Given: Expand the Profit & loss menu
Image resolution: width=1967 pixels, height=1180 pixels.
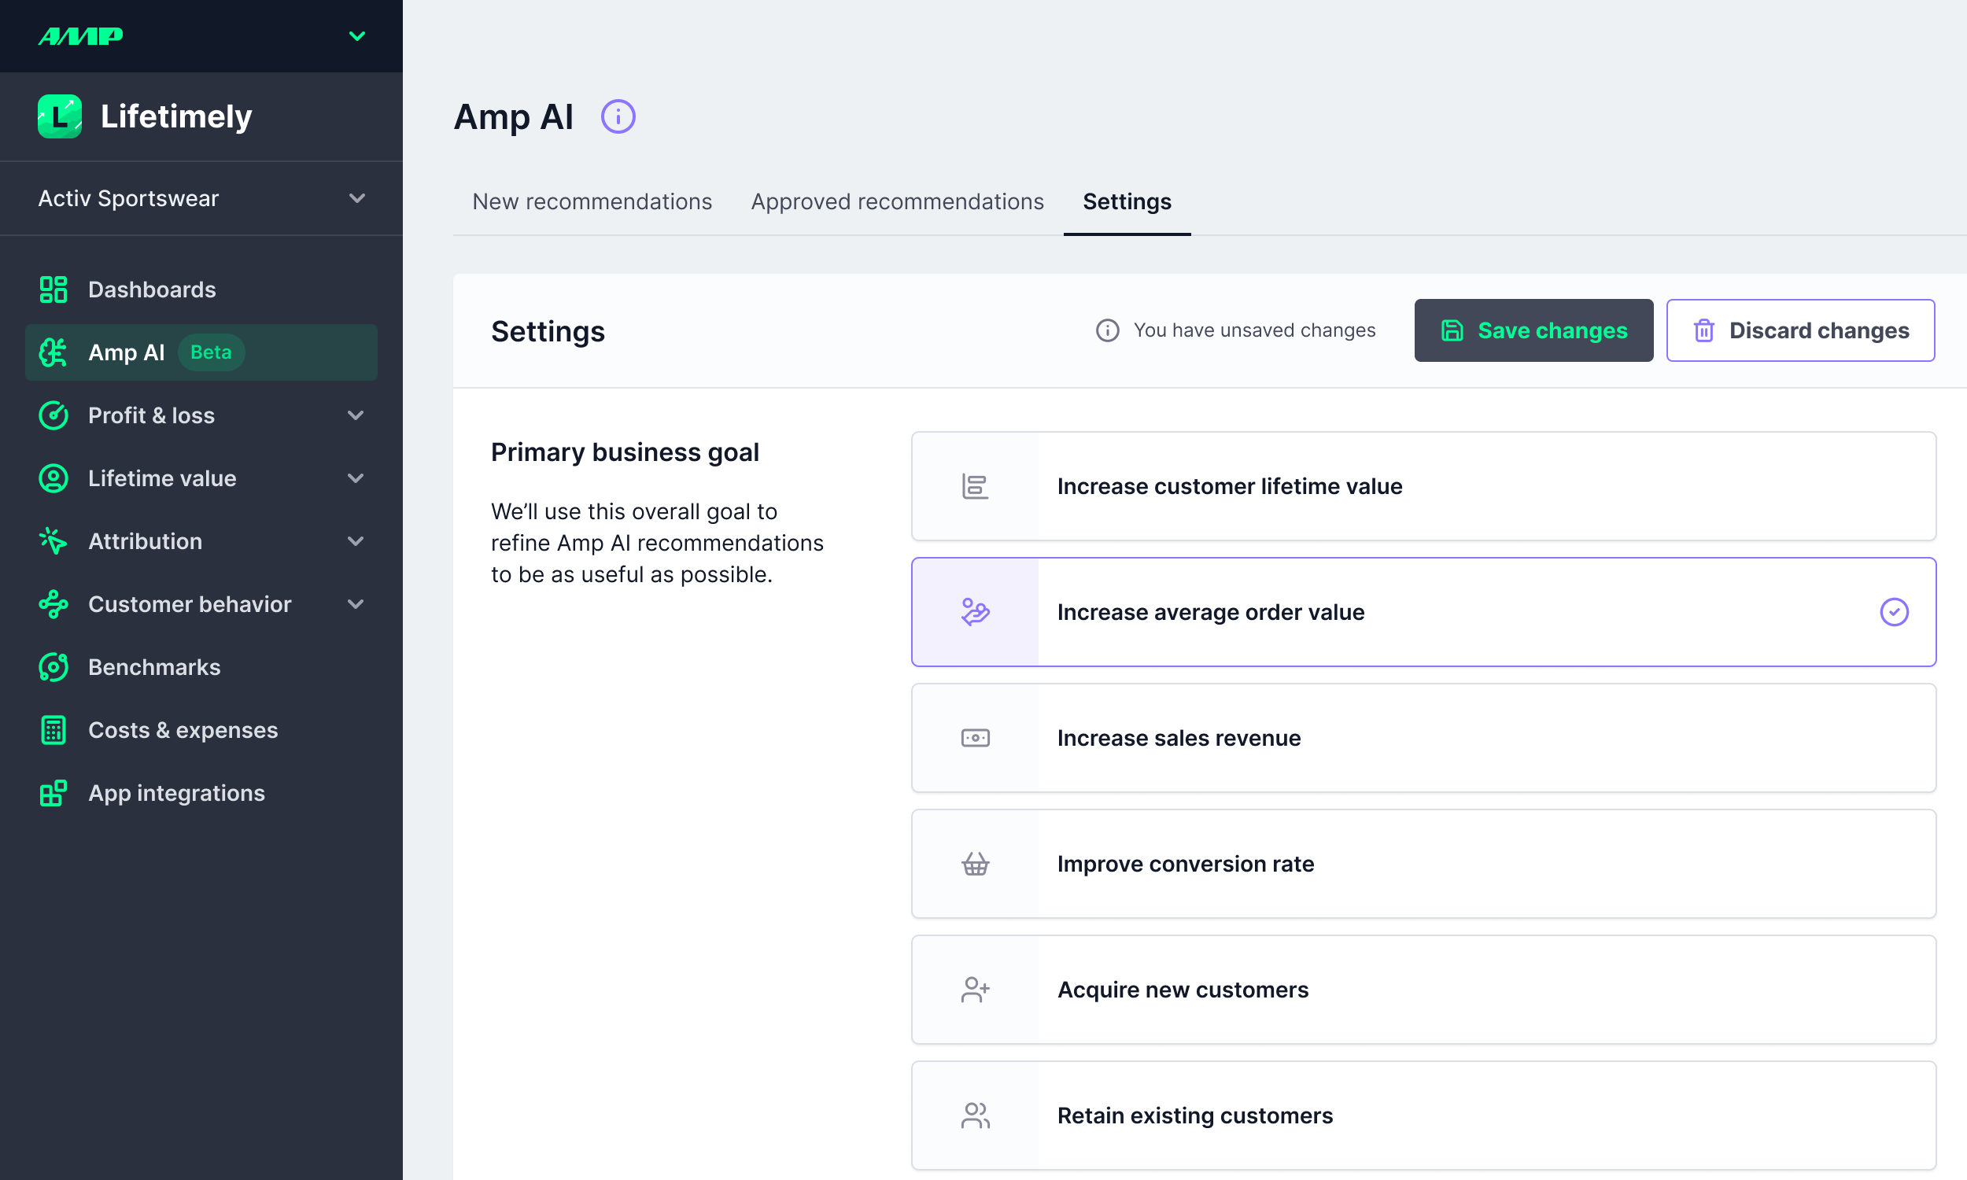Looking at the screenshot, I should click(356, 415).
